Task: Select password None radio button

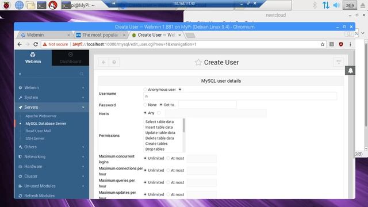Action: pos(145,105)
